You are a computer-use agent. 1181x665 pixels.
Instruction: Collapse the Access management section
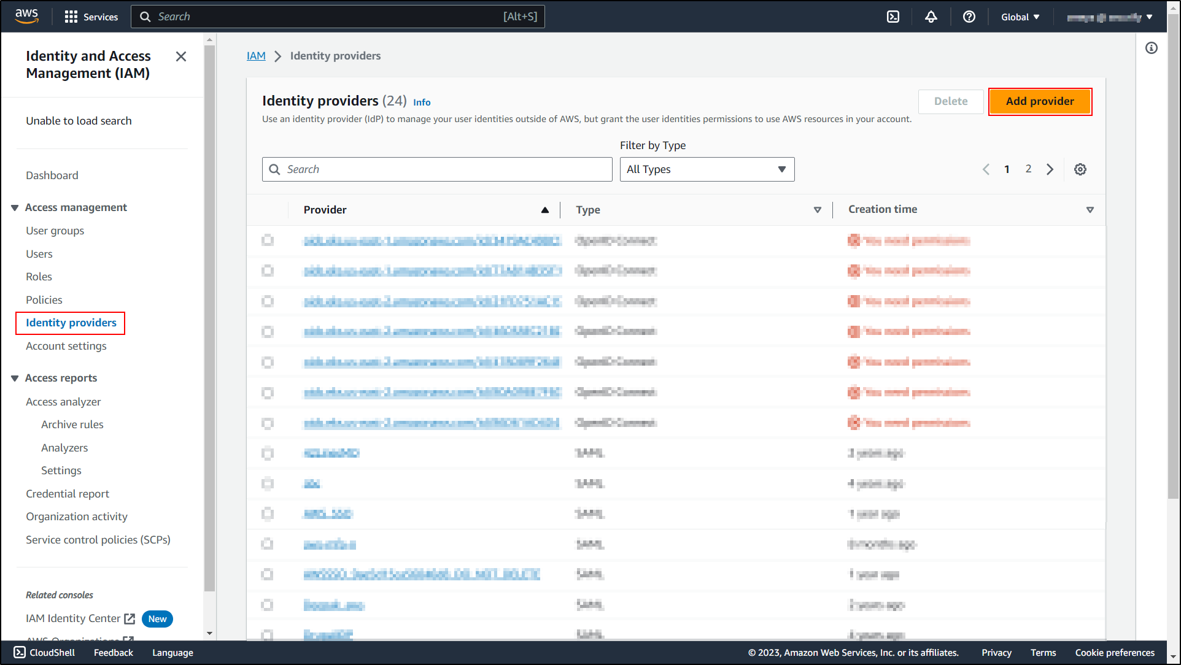[x=15, y=208]
